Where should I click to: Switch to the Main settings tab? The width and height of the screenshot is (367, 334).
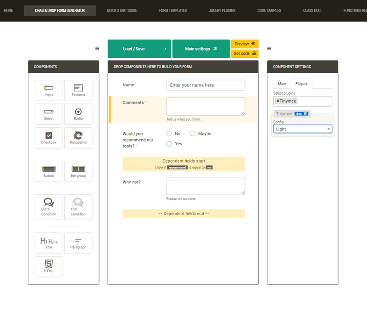(x=282, y=84)
